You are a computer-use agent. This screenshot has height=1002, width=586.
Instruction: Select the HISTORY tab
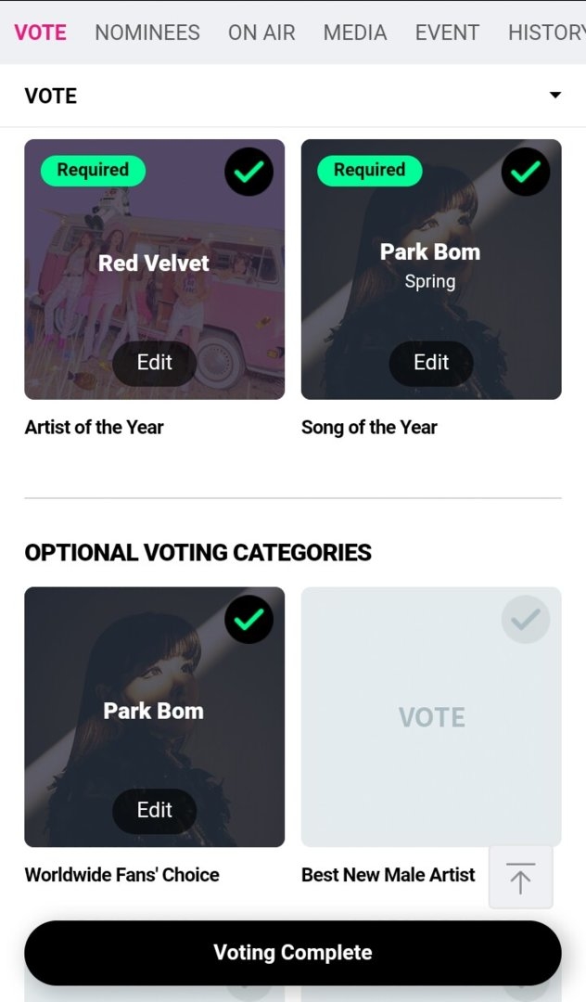coord(546,32)
